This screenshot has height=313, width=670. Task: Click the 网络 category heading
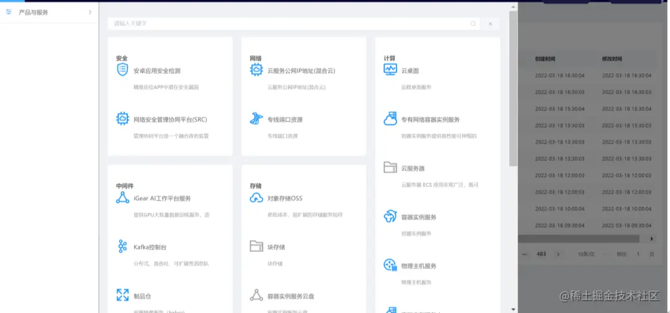(x=256, y=58)
